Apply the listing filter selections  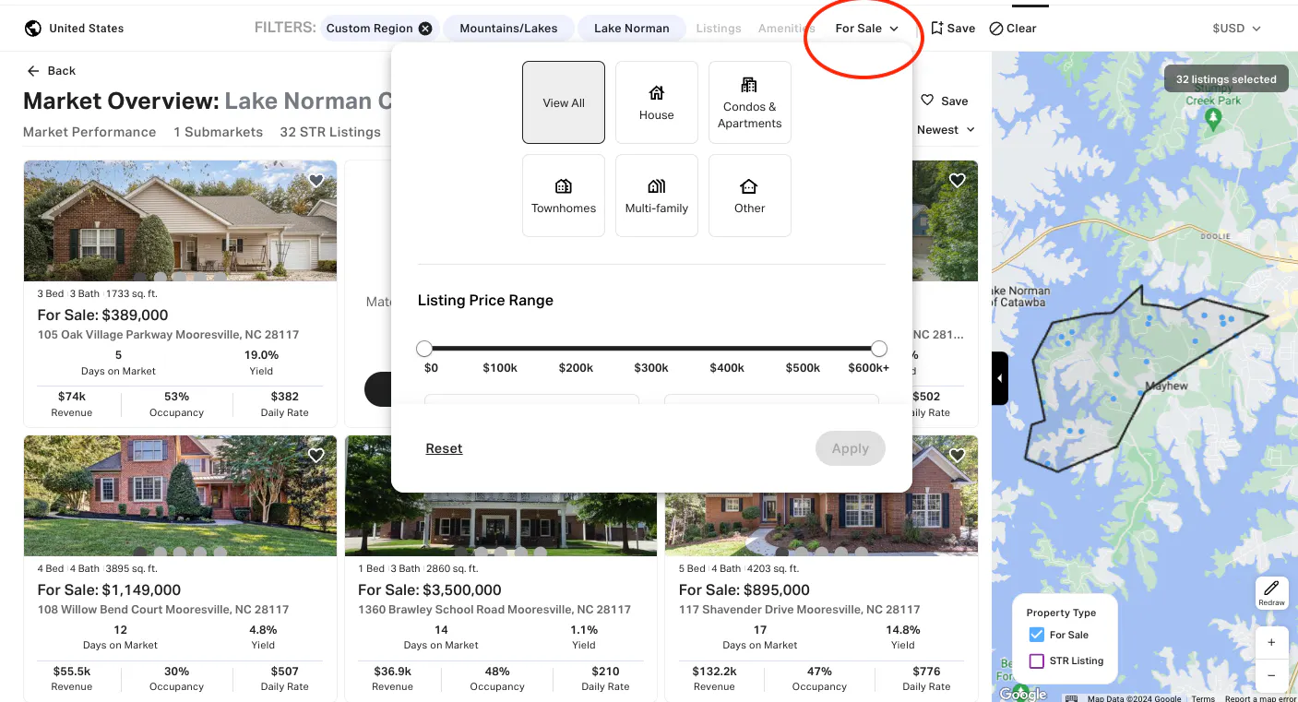coord(851,448)
